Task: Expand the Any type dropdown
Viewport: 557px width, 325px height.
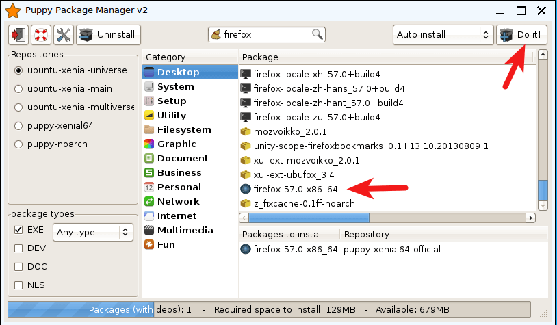Action: (92, 232)
